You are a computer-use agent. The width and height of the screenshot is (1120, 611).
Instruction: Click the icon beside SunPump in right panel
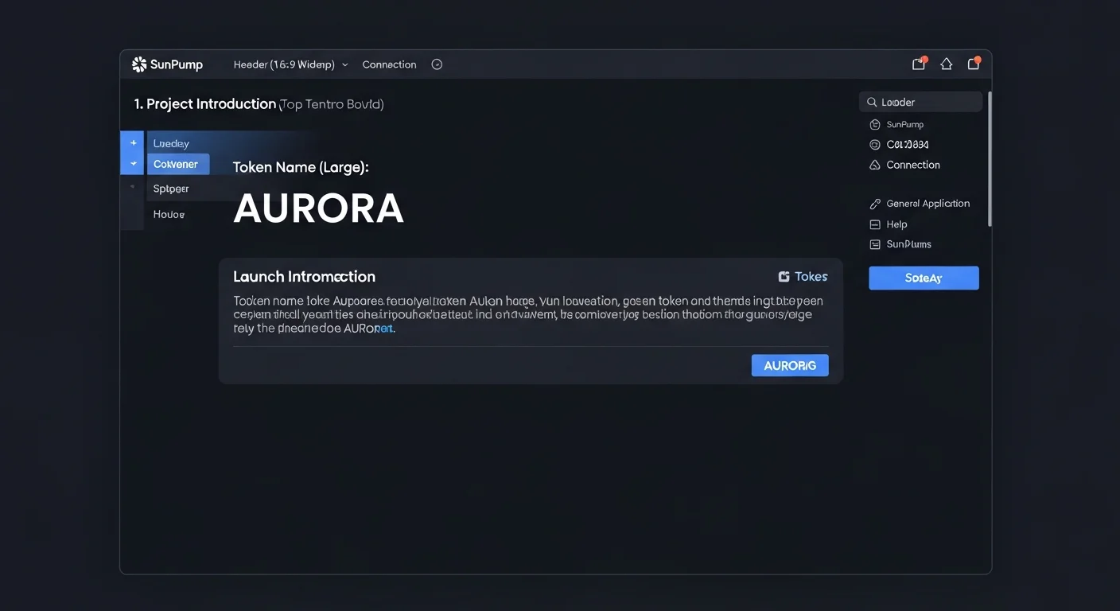tap(875, 124)
